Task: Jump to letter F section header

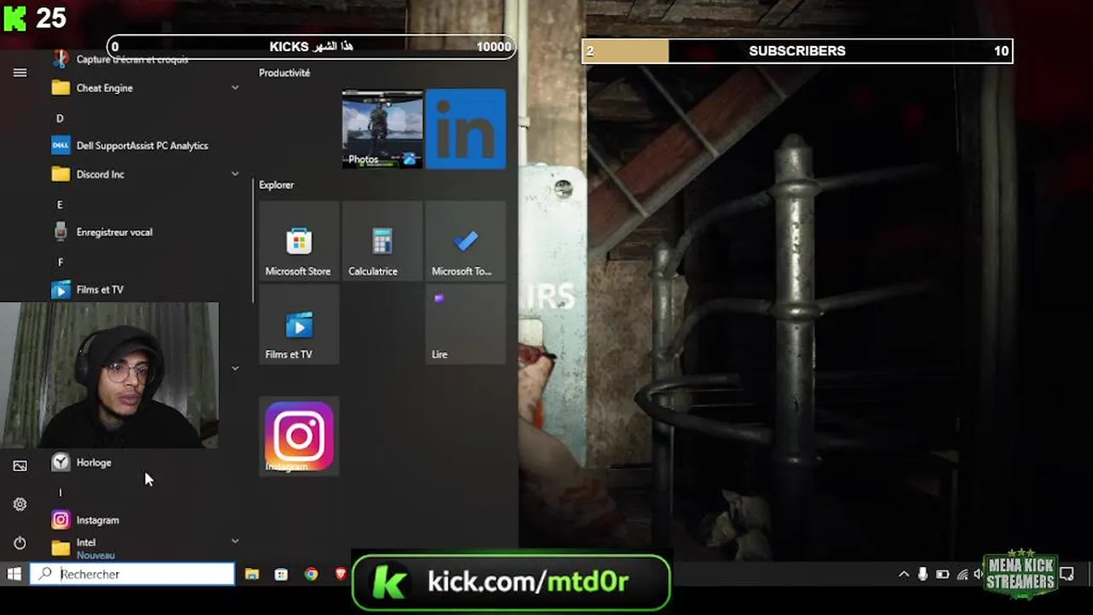Action: [60, 262]
